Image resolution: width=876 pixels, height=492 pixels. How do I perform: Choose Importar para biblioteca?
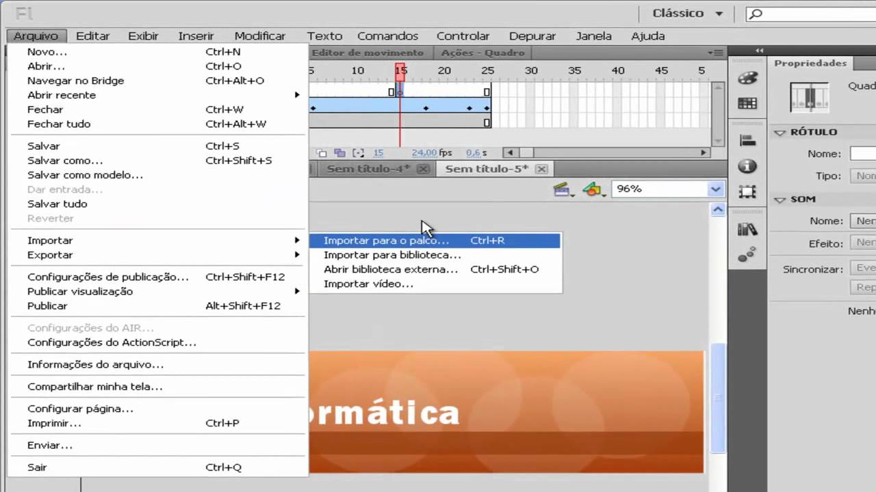[435, 255]
